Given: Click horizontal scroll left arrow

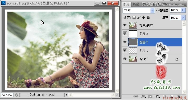Looking at the screenshot, I should coord(70,95).
